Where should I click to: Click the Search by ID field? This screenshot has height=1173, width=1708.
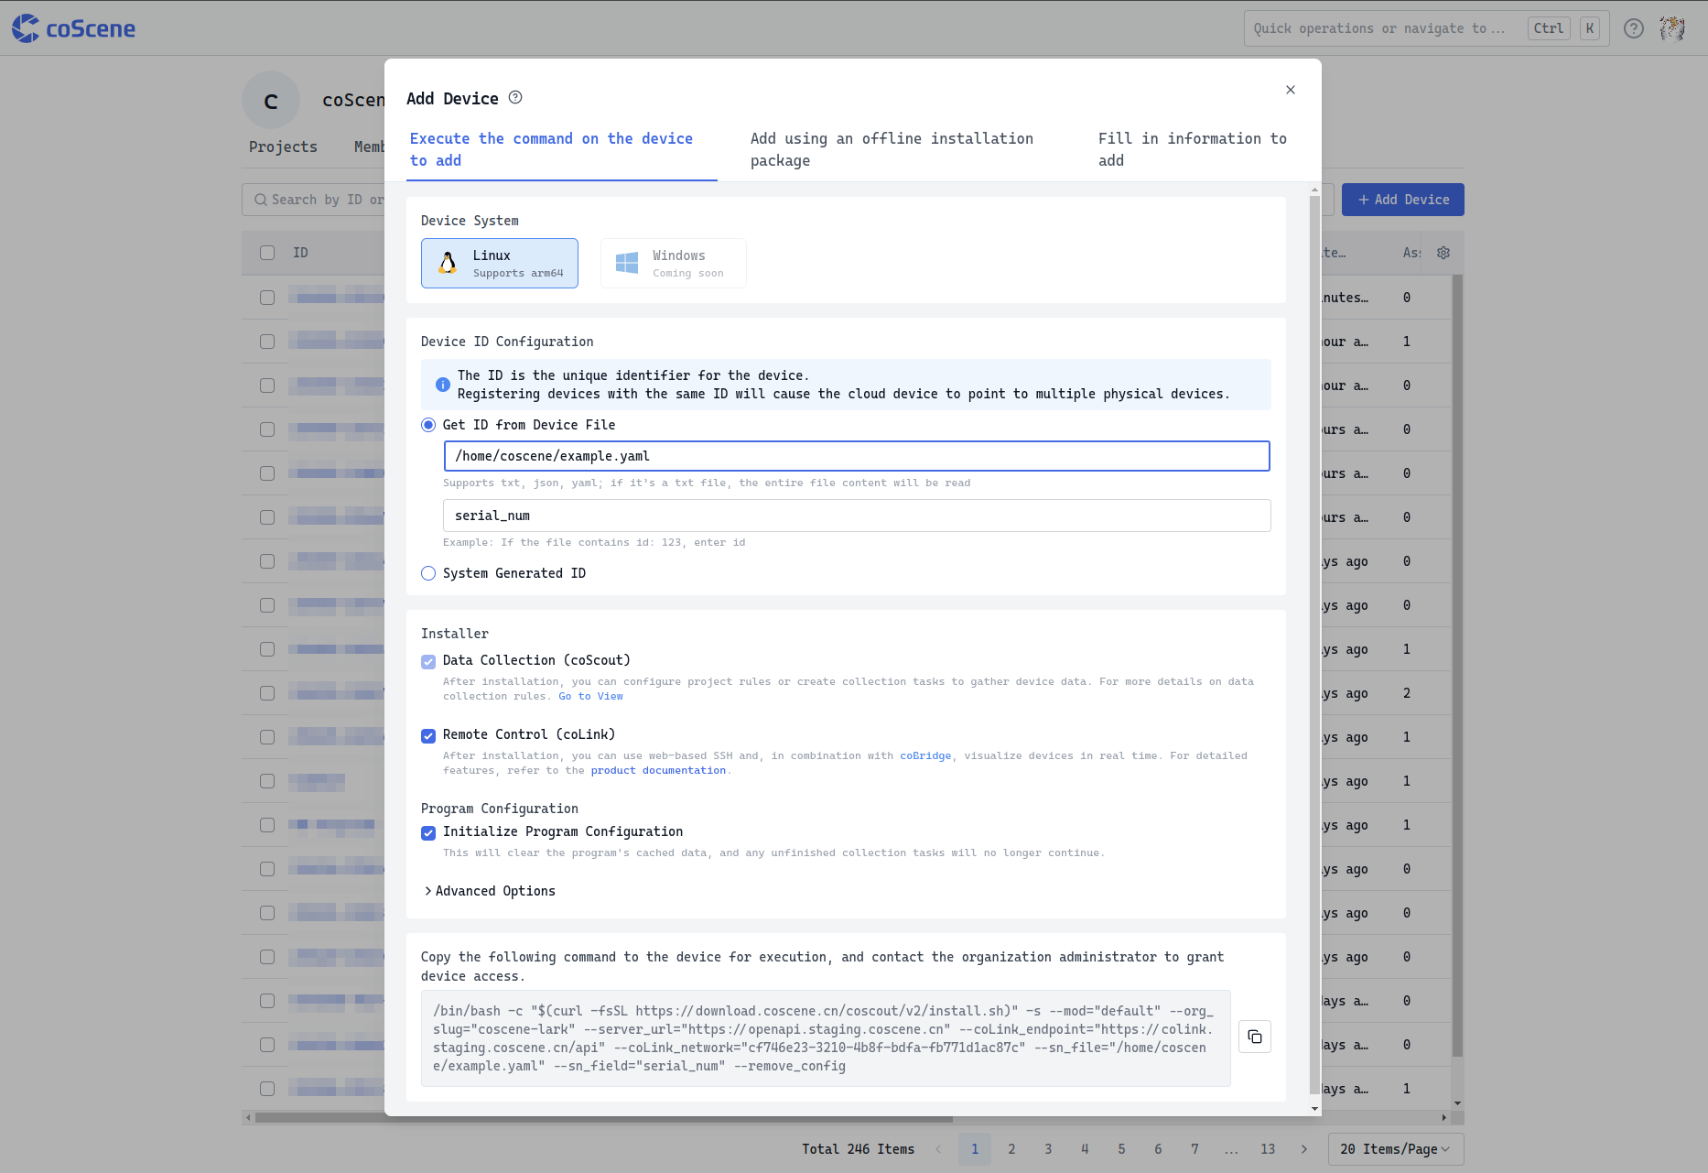[314, 200]
